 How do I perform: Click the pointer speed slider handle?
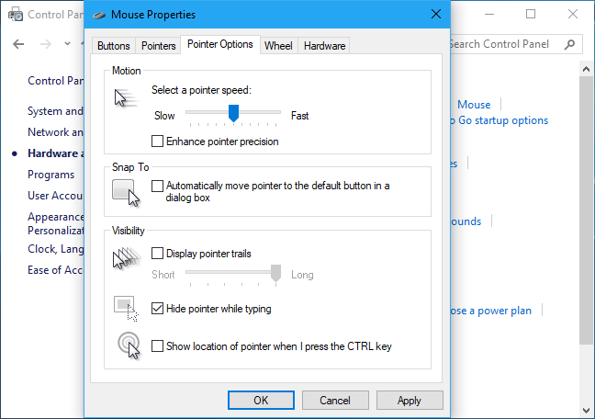coord(233,113)
